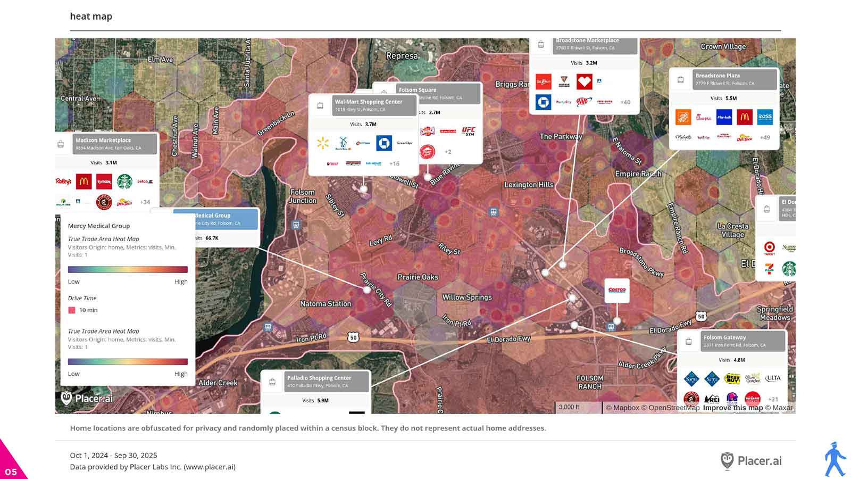Click the Home Depot logo in Broadstone Plaza

pyautogui.click(x=683, y=117)
